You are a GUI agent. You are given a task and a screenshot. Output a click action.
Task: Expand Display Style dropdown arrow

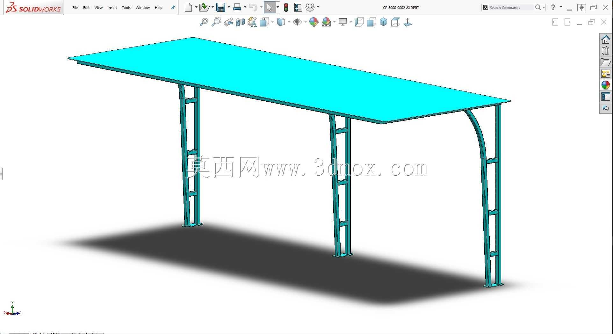[289, 22]
